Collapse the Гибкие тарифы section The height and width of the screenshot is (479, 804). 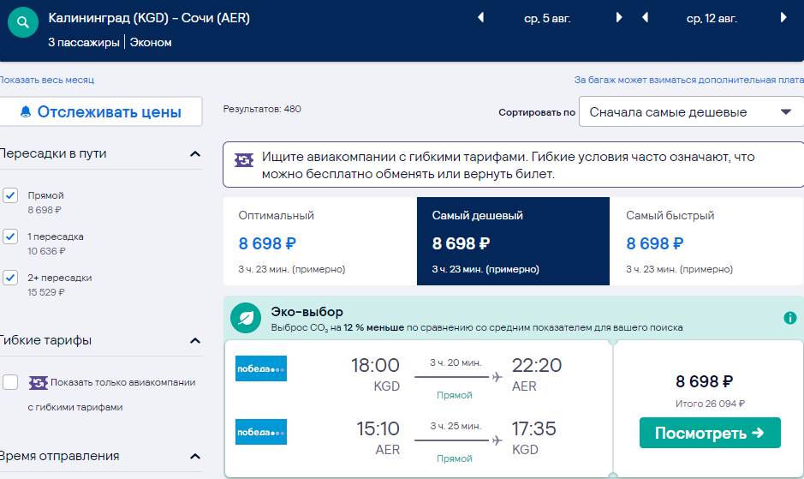coord(195,341)
